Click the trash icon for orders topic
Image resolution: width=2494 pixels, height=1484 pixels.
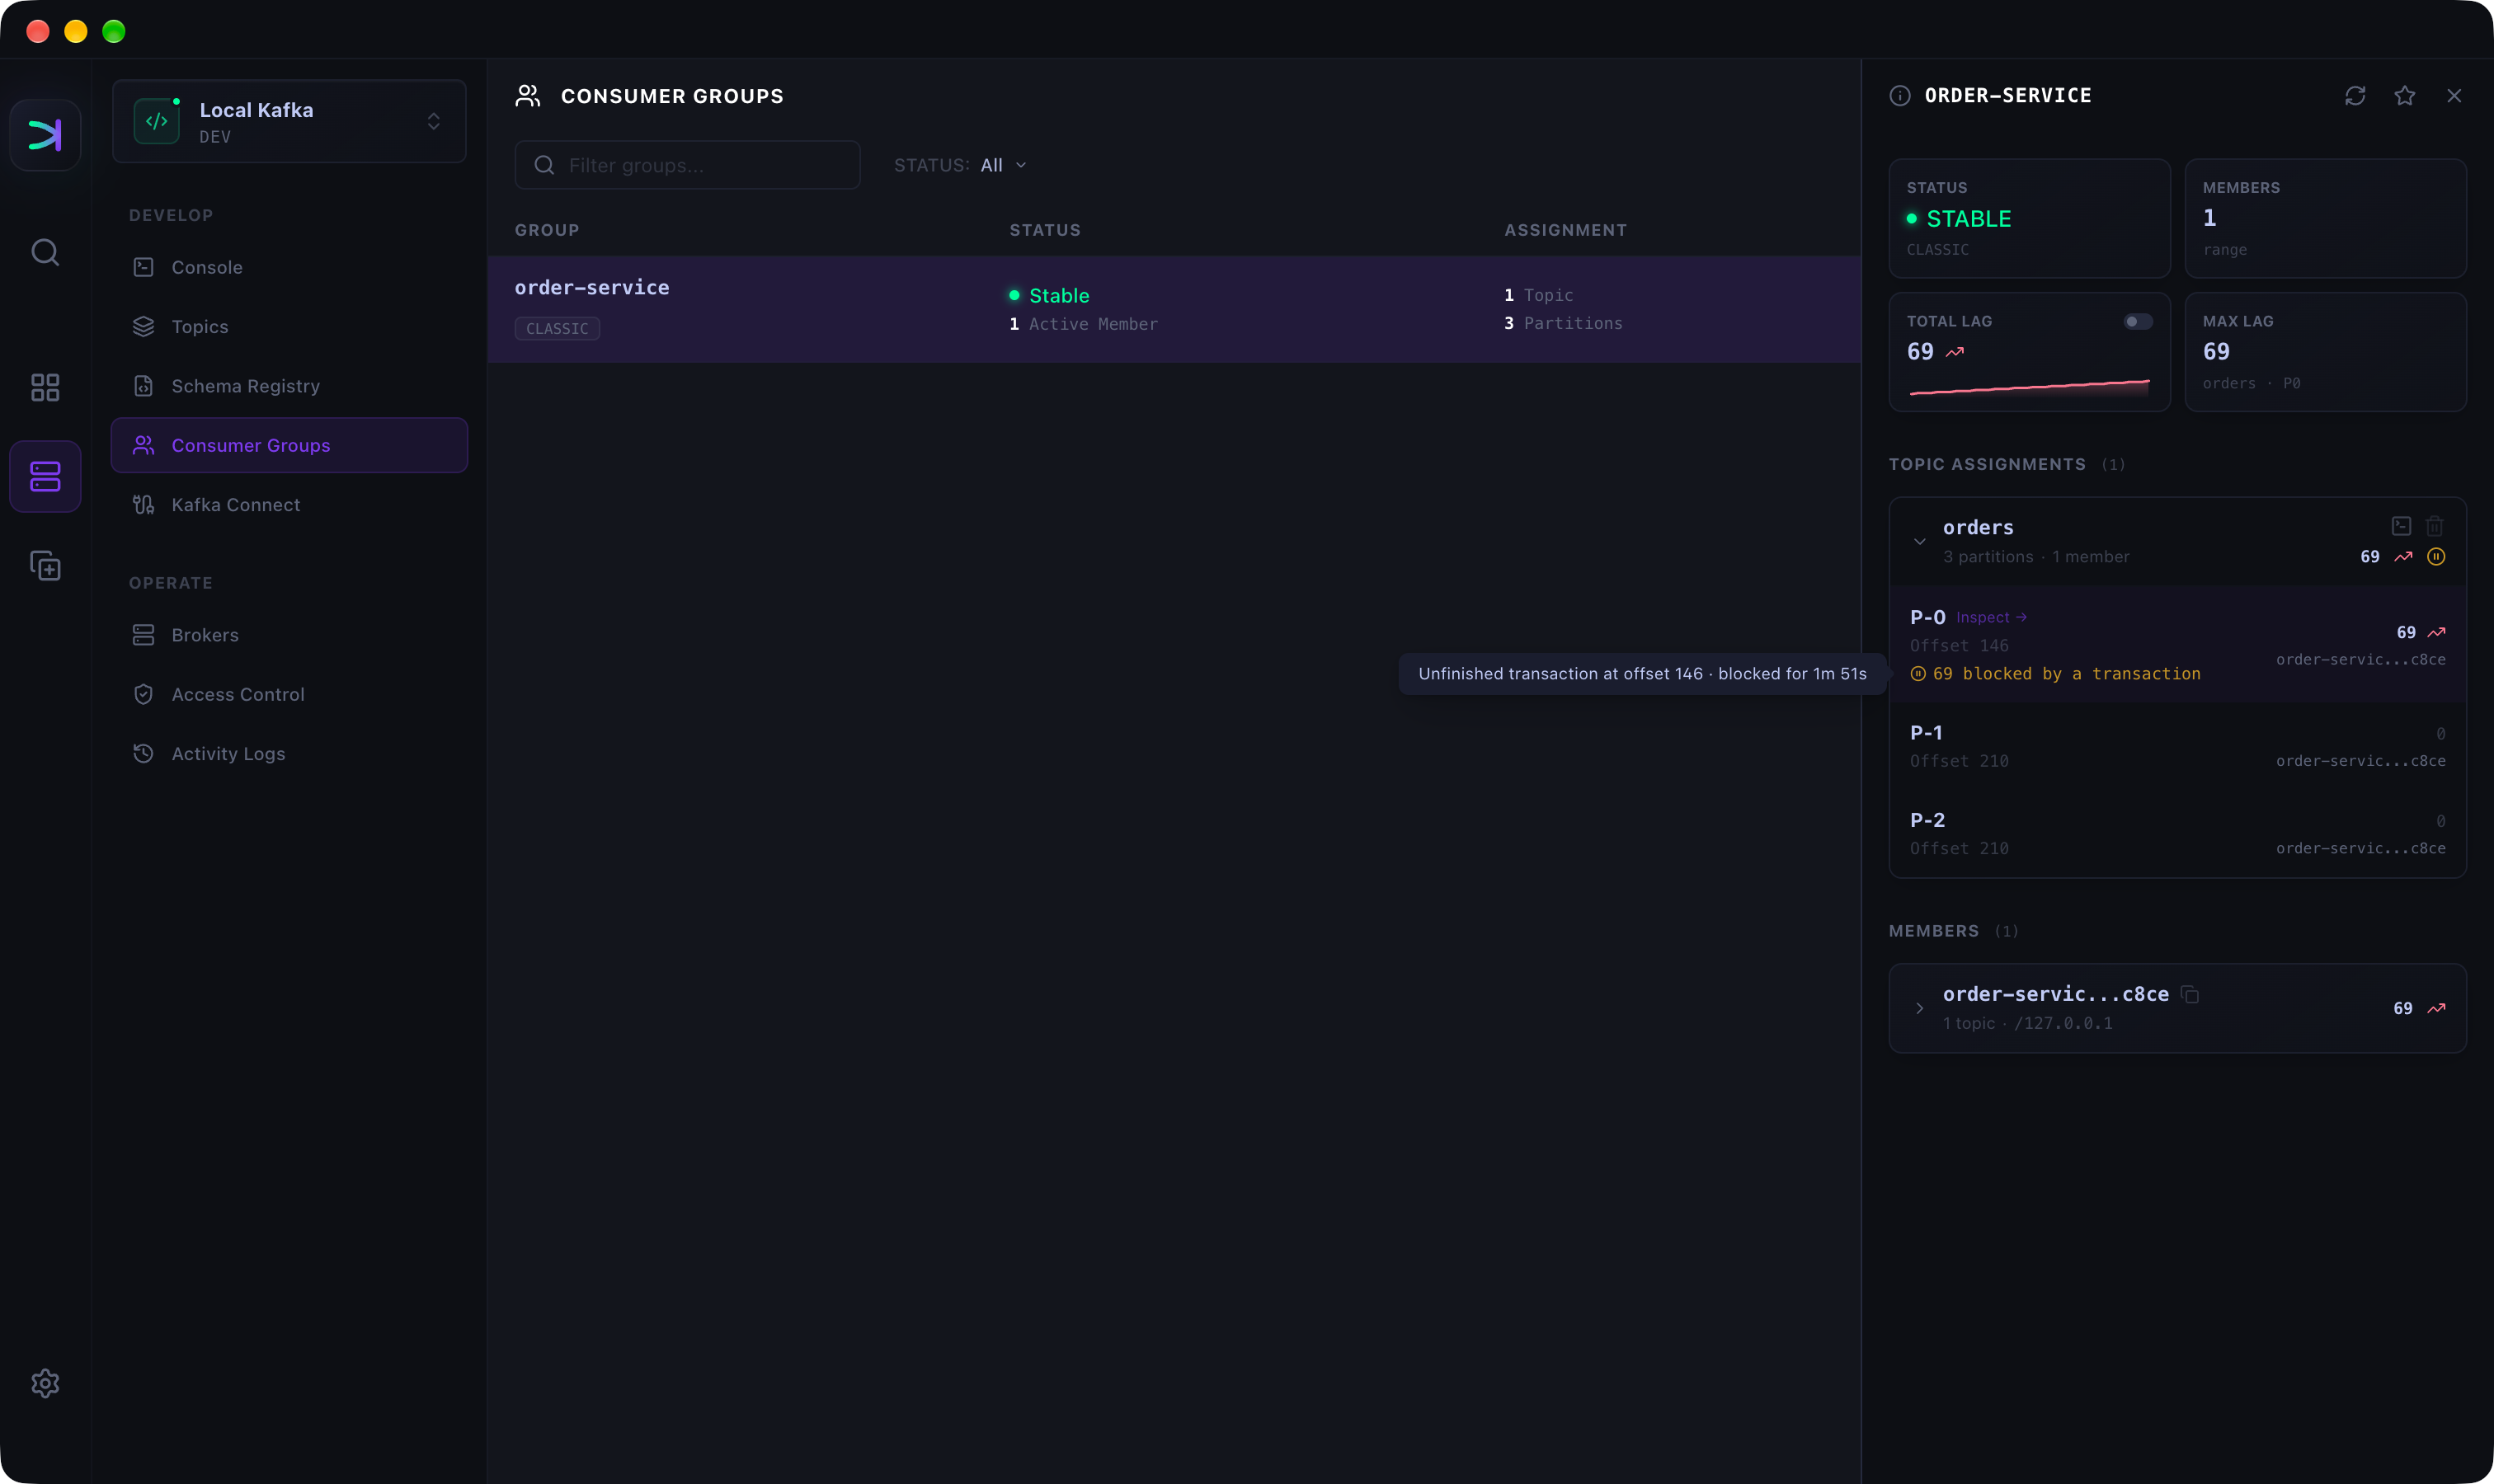pos(2435,526)
